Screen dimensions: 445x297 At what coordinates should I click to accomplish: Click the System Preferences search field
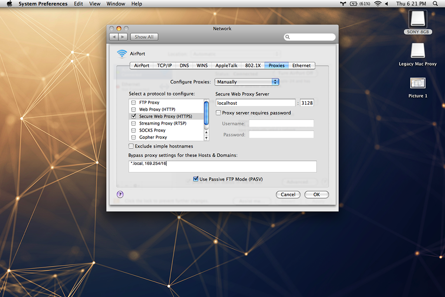tap(309, 37)
